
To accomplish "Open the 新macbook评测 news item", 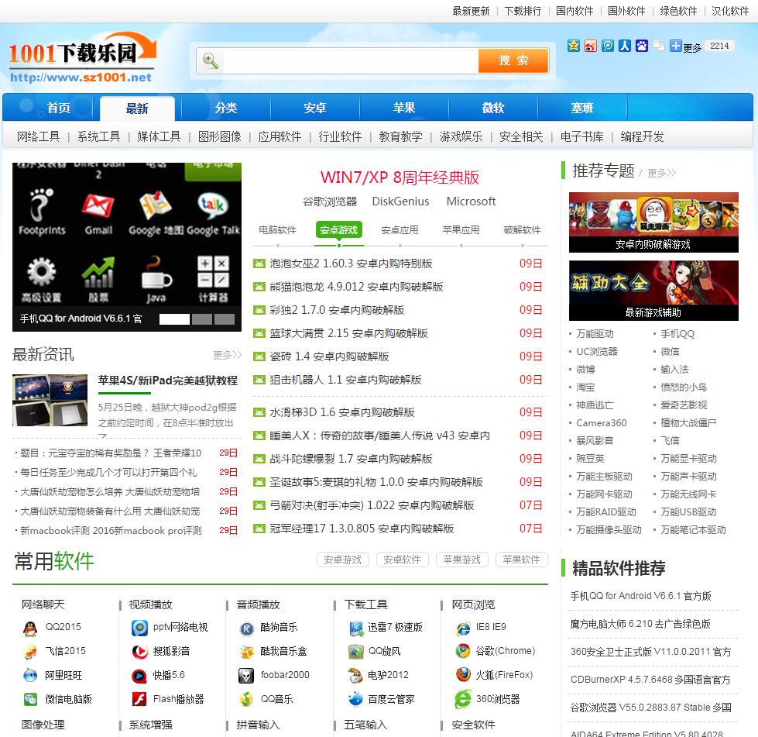I will click(111, 530).
